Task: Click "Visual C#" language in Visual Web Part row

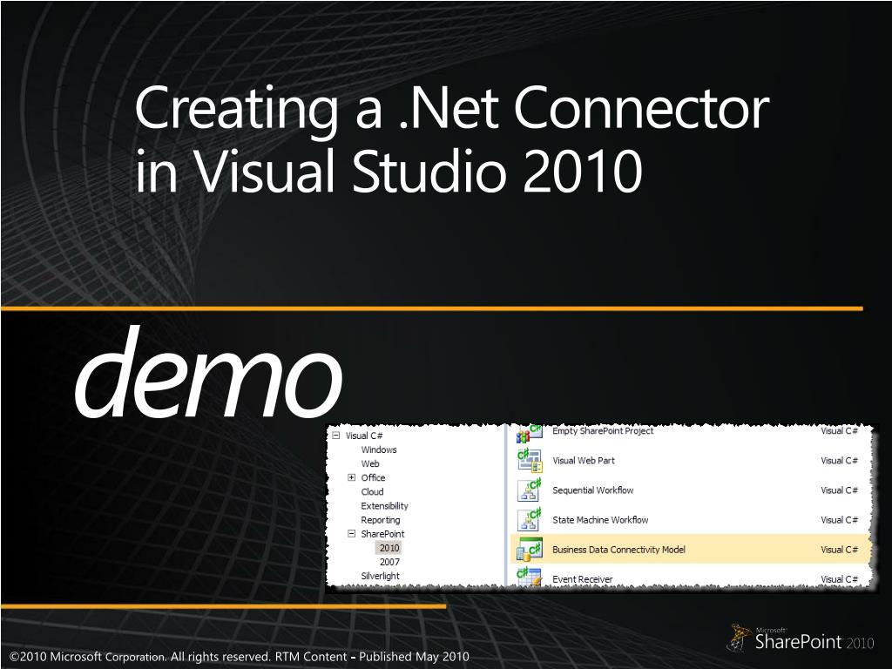Action: tap(839, 461)
